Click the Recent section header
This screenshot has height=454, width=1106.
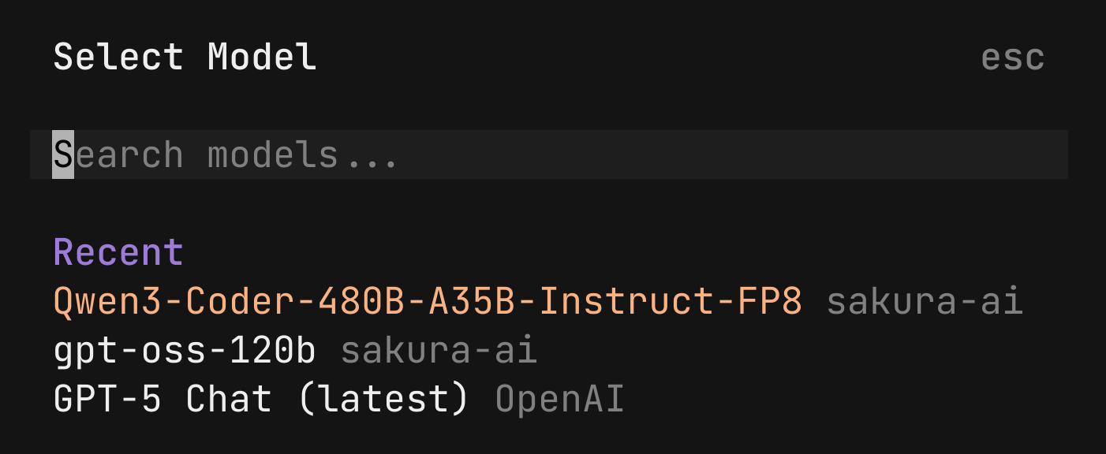(118, 253)
